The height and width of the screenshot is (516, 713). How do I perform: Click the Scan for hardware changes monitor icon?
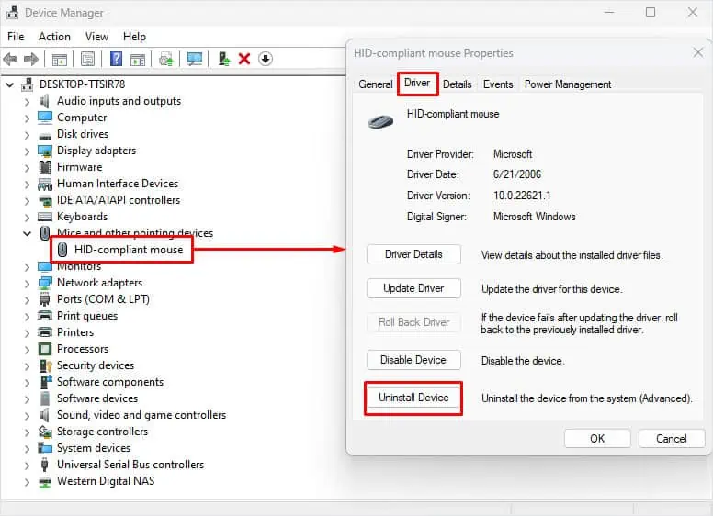(x=195, y=59)
